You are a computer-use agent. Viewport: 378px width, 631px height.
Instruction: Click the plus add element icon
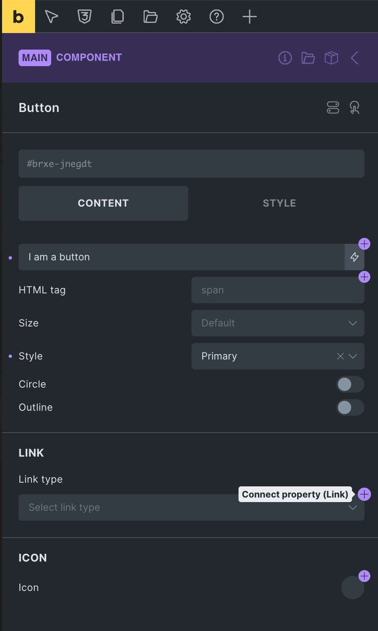coord(250,17)
